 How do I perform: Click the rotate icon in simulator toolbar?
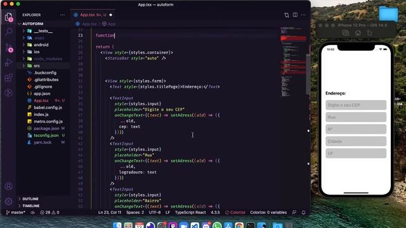369,33
